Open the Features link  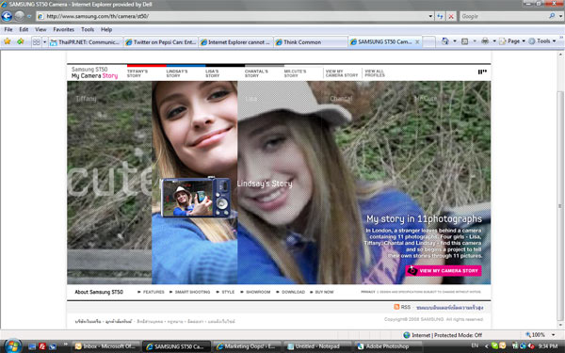pos(153,292)
